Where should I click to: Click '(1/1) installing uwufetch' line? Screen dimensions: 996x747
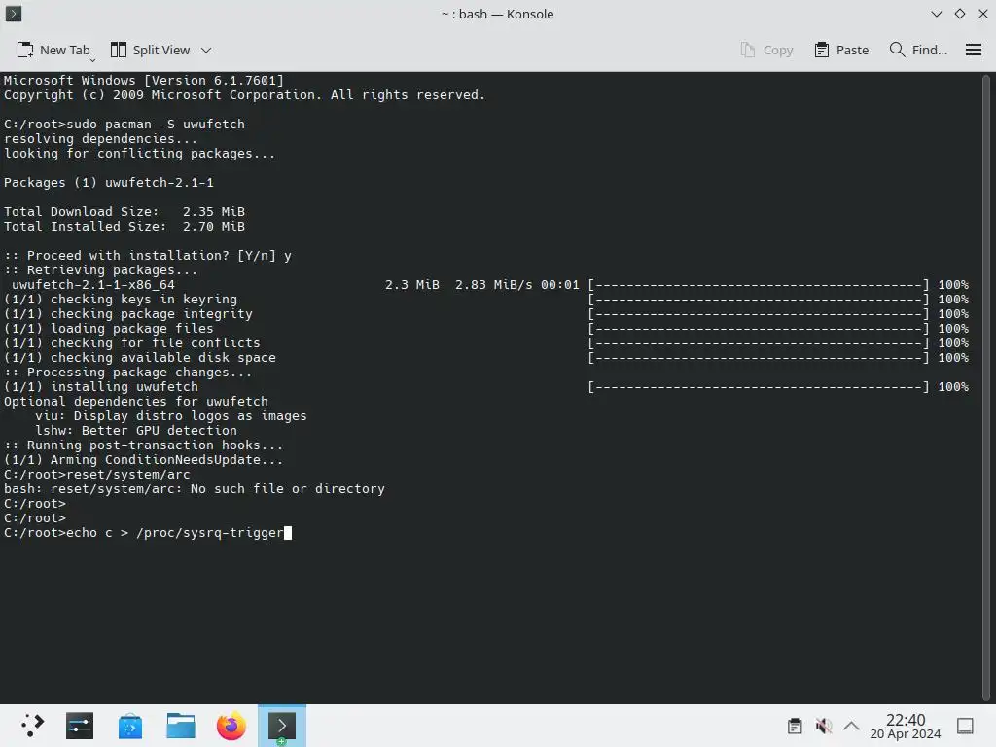(x=101, y=387)
